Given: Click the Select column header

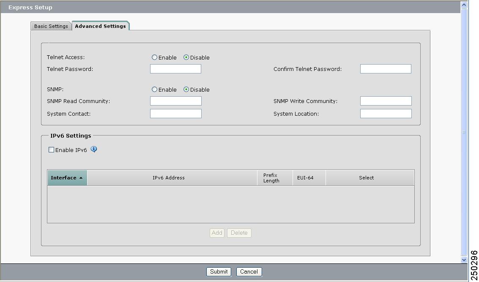Looking at the screenshot, I should tap(370, 178).
